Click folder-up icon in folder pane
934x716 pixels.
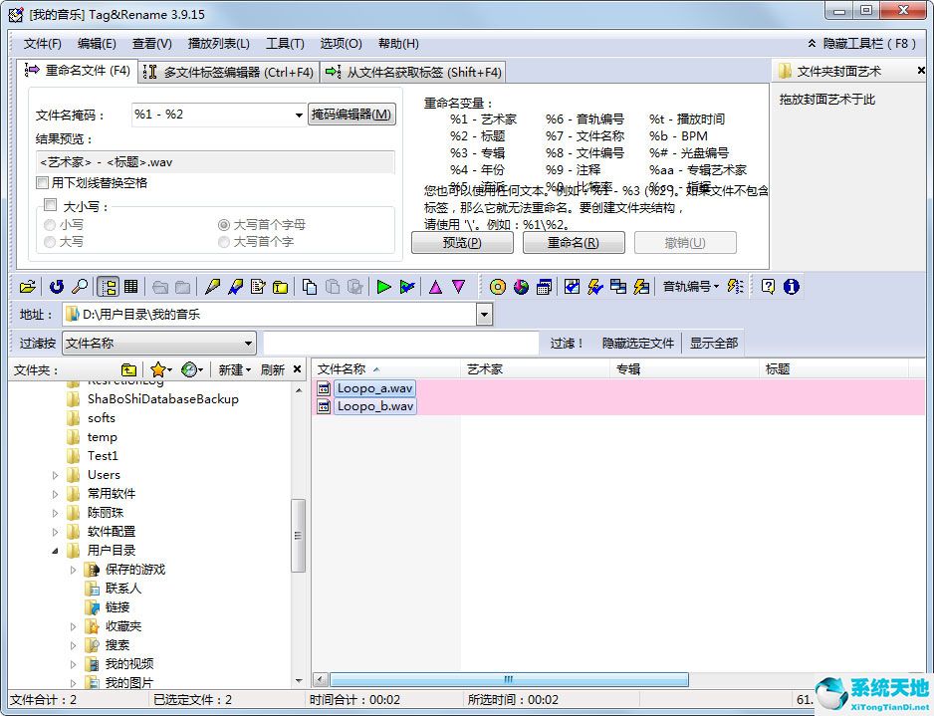(128, 369)
